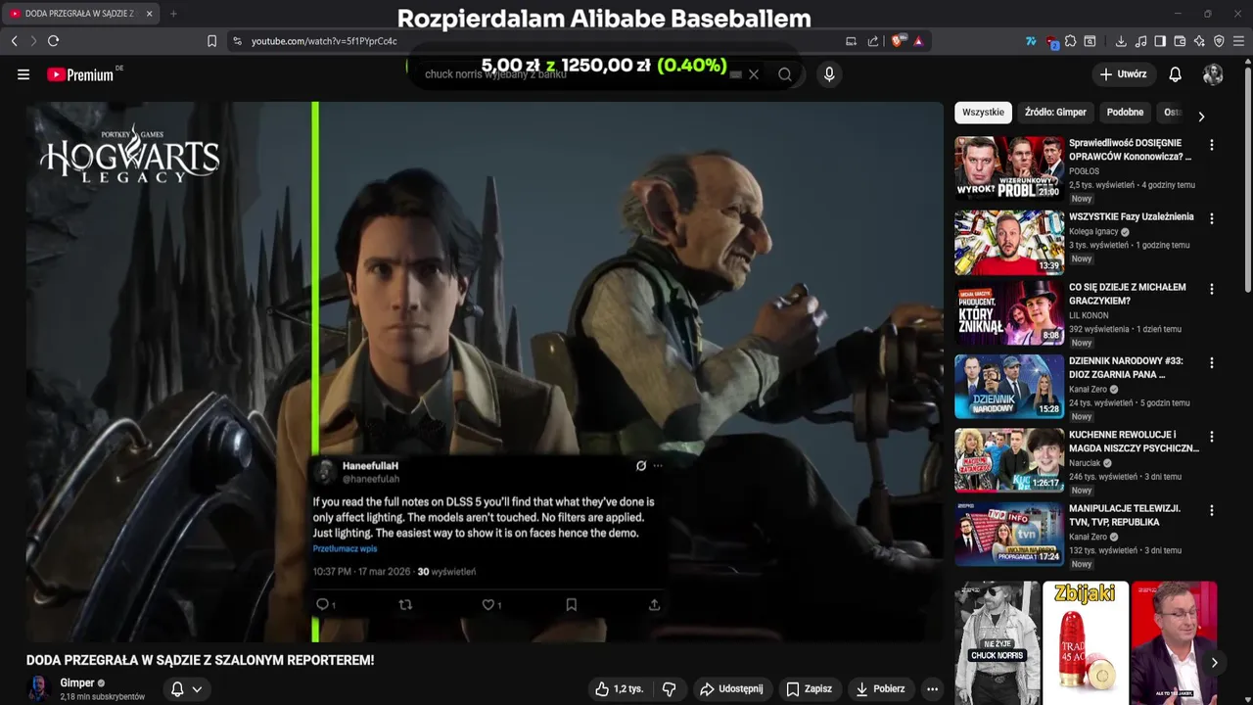Toggle the browser sidebar panel icon
Image resolution: width=1253 pixels, height=705 pixels.
(x=1160, y=41)
